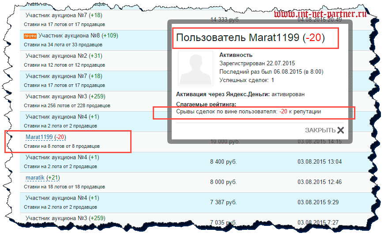
Task: Select Участник аукциона №2 row name
Action: point(56,56)
